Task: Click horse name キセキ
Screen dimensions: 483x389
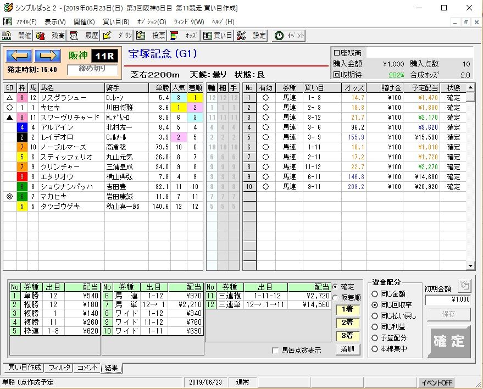Action: coord(50,108)
